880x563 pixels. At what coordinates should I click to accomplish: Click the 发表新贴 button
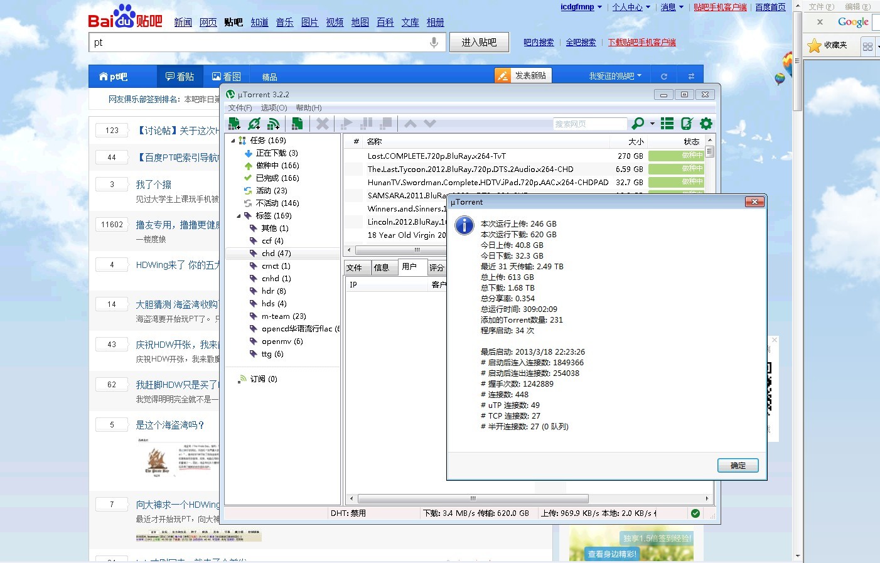click(x=523, y=75)
